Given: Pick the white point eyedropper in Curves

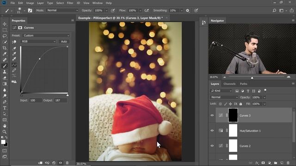Looking at the screenshot, I should (14, 59).
